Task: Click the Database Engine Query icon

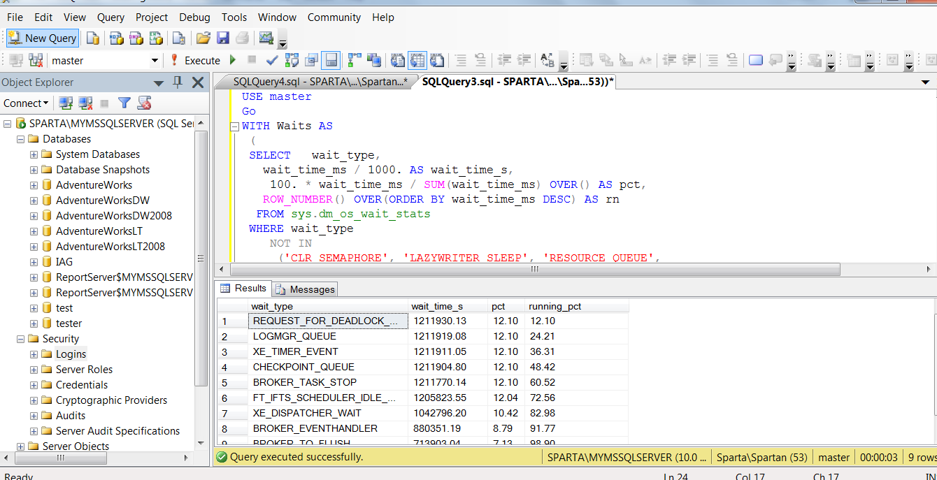Action: coord(93,38)
